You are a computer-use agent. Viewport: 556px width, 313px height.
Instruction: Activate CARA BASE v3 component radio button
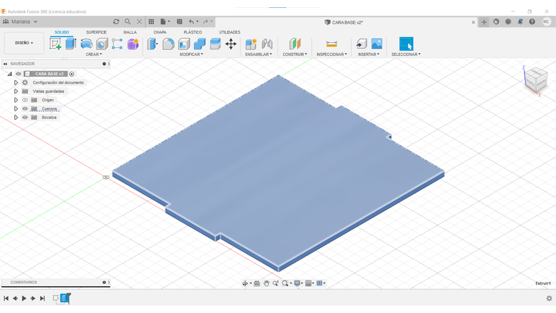[x=72, y=74]
